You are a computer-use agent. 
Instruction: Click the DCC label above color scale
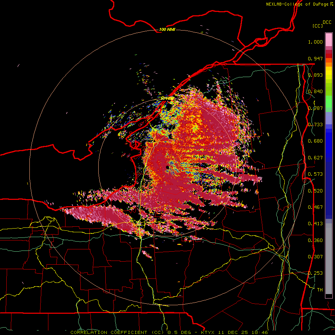(x=327, y=22)
